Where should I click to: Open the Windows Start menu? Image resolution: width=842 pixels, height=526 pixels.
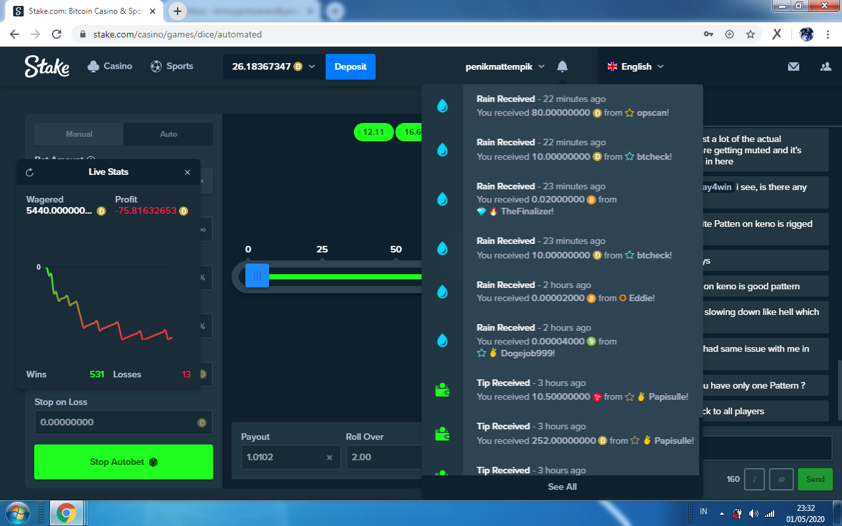click(18, 513)
